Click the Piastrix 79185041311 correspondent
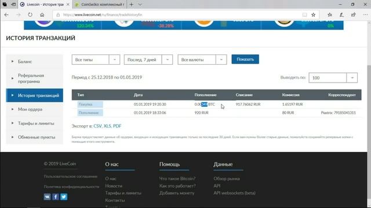371x208 pixels. tap(339, 113)
